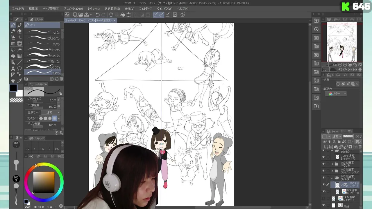Click the Save icon in the command bar

point(87,15)
